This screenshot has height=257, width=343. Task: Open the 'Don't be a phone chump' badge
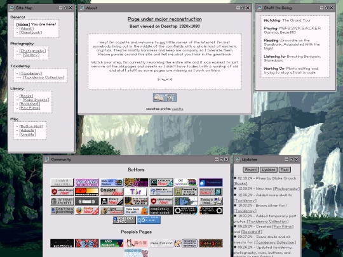62,211
